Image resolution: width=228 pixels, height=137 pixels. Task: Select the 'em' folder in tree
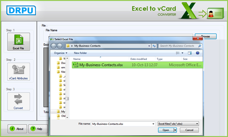tap(61, 67)
